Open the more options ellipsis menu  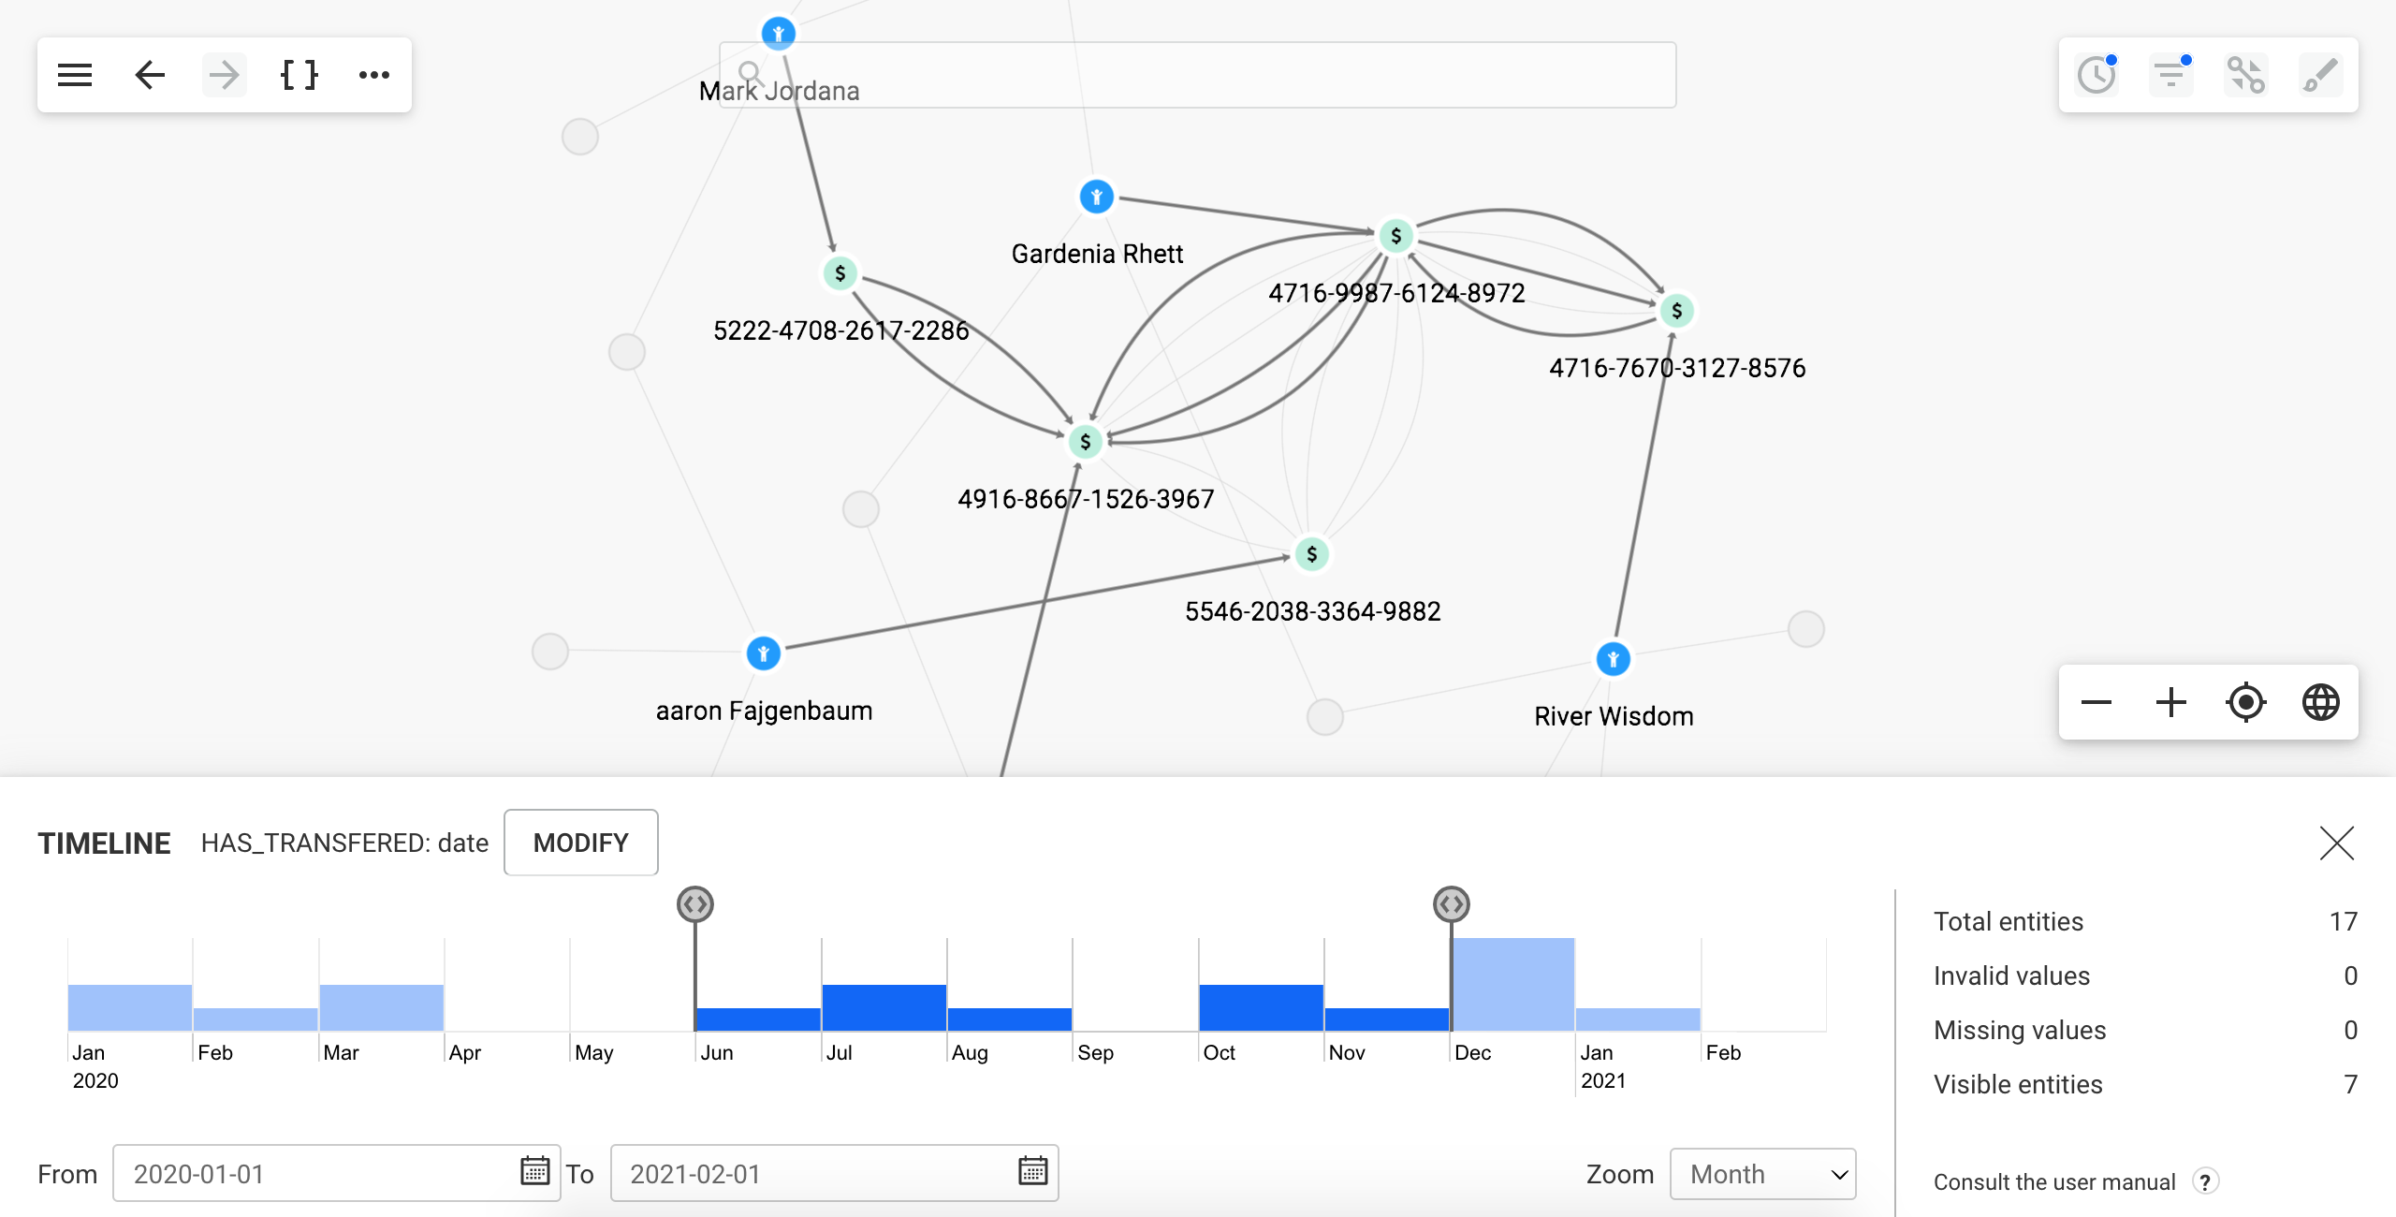pyautogui.click(x=374, y=75)
